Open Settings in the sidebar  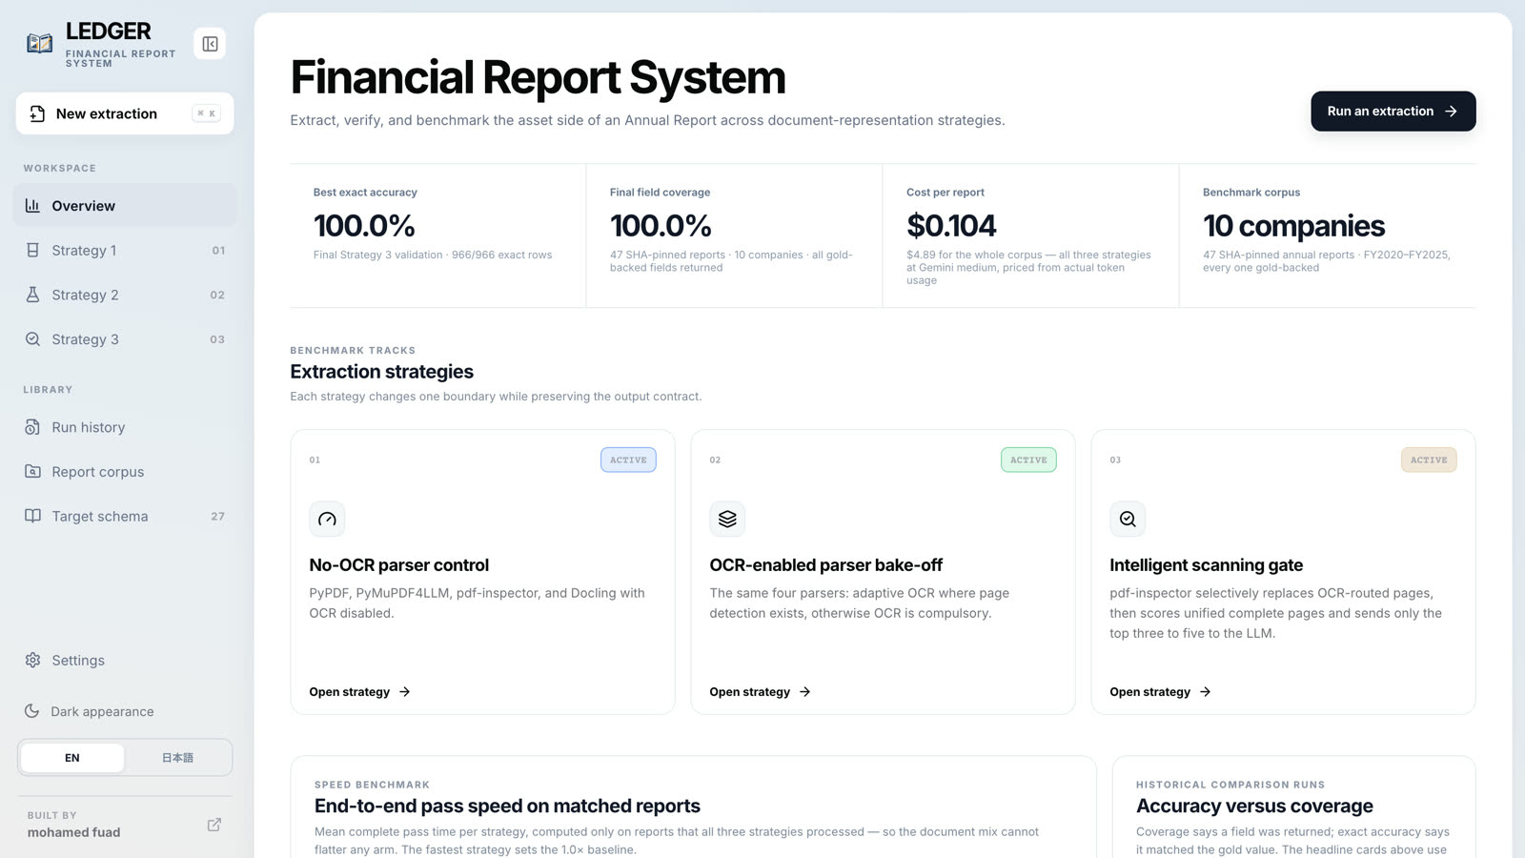[125, 660]
